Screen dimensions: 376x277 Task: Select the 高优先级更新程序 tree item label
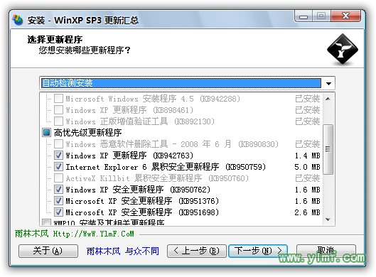(x=87, y=133)
